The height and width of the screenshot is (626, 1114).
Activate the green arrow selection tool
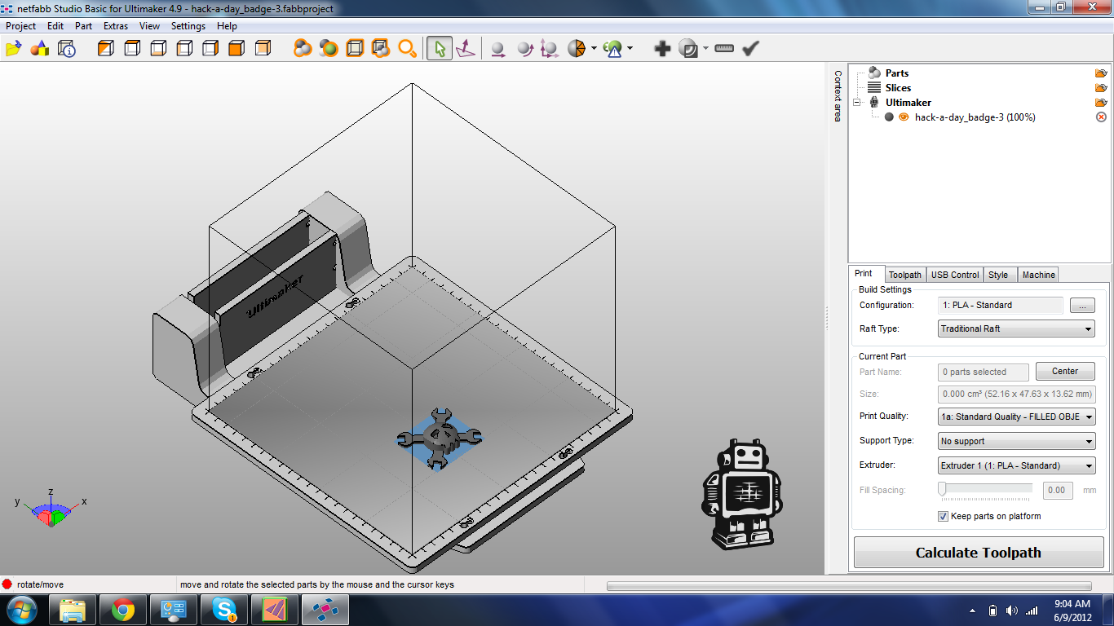pos(440,49)
